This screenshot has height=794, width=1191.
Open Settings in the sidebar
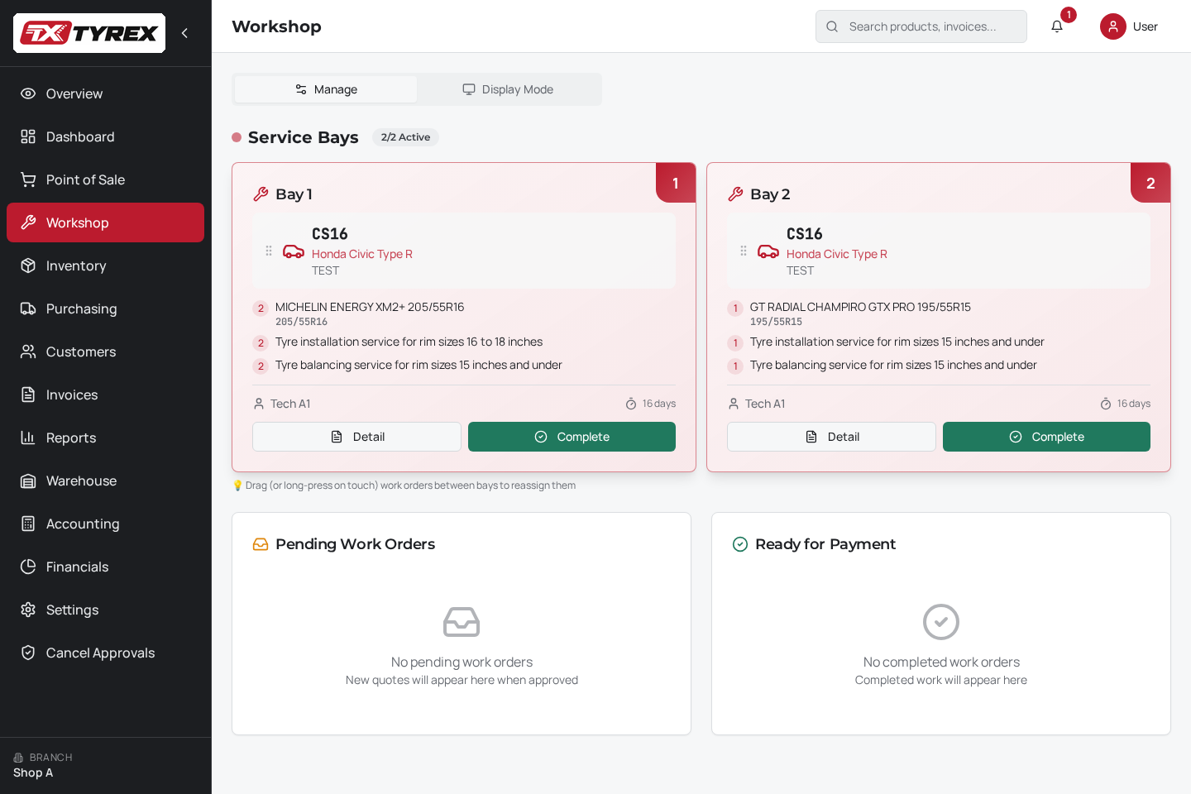pos(105,610)
